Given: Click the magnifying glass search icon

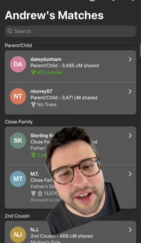Looking at the screenshot, I should pos(10,31).
